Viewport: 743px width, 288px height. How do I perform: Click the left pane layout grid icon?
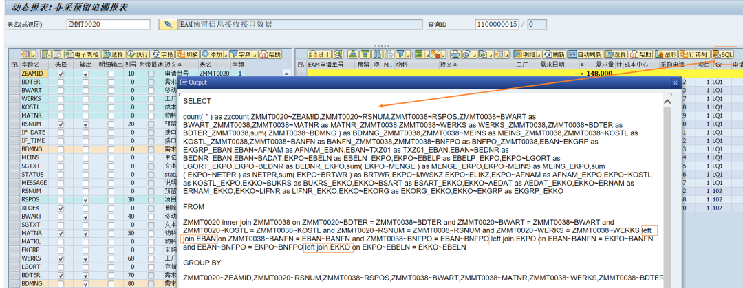pos(26,54)
